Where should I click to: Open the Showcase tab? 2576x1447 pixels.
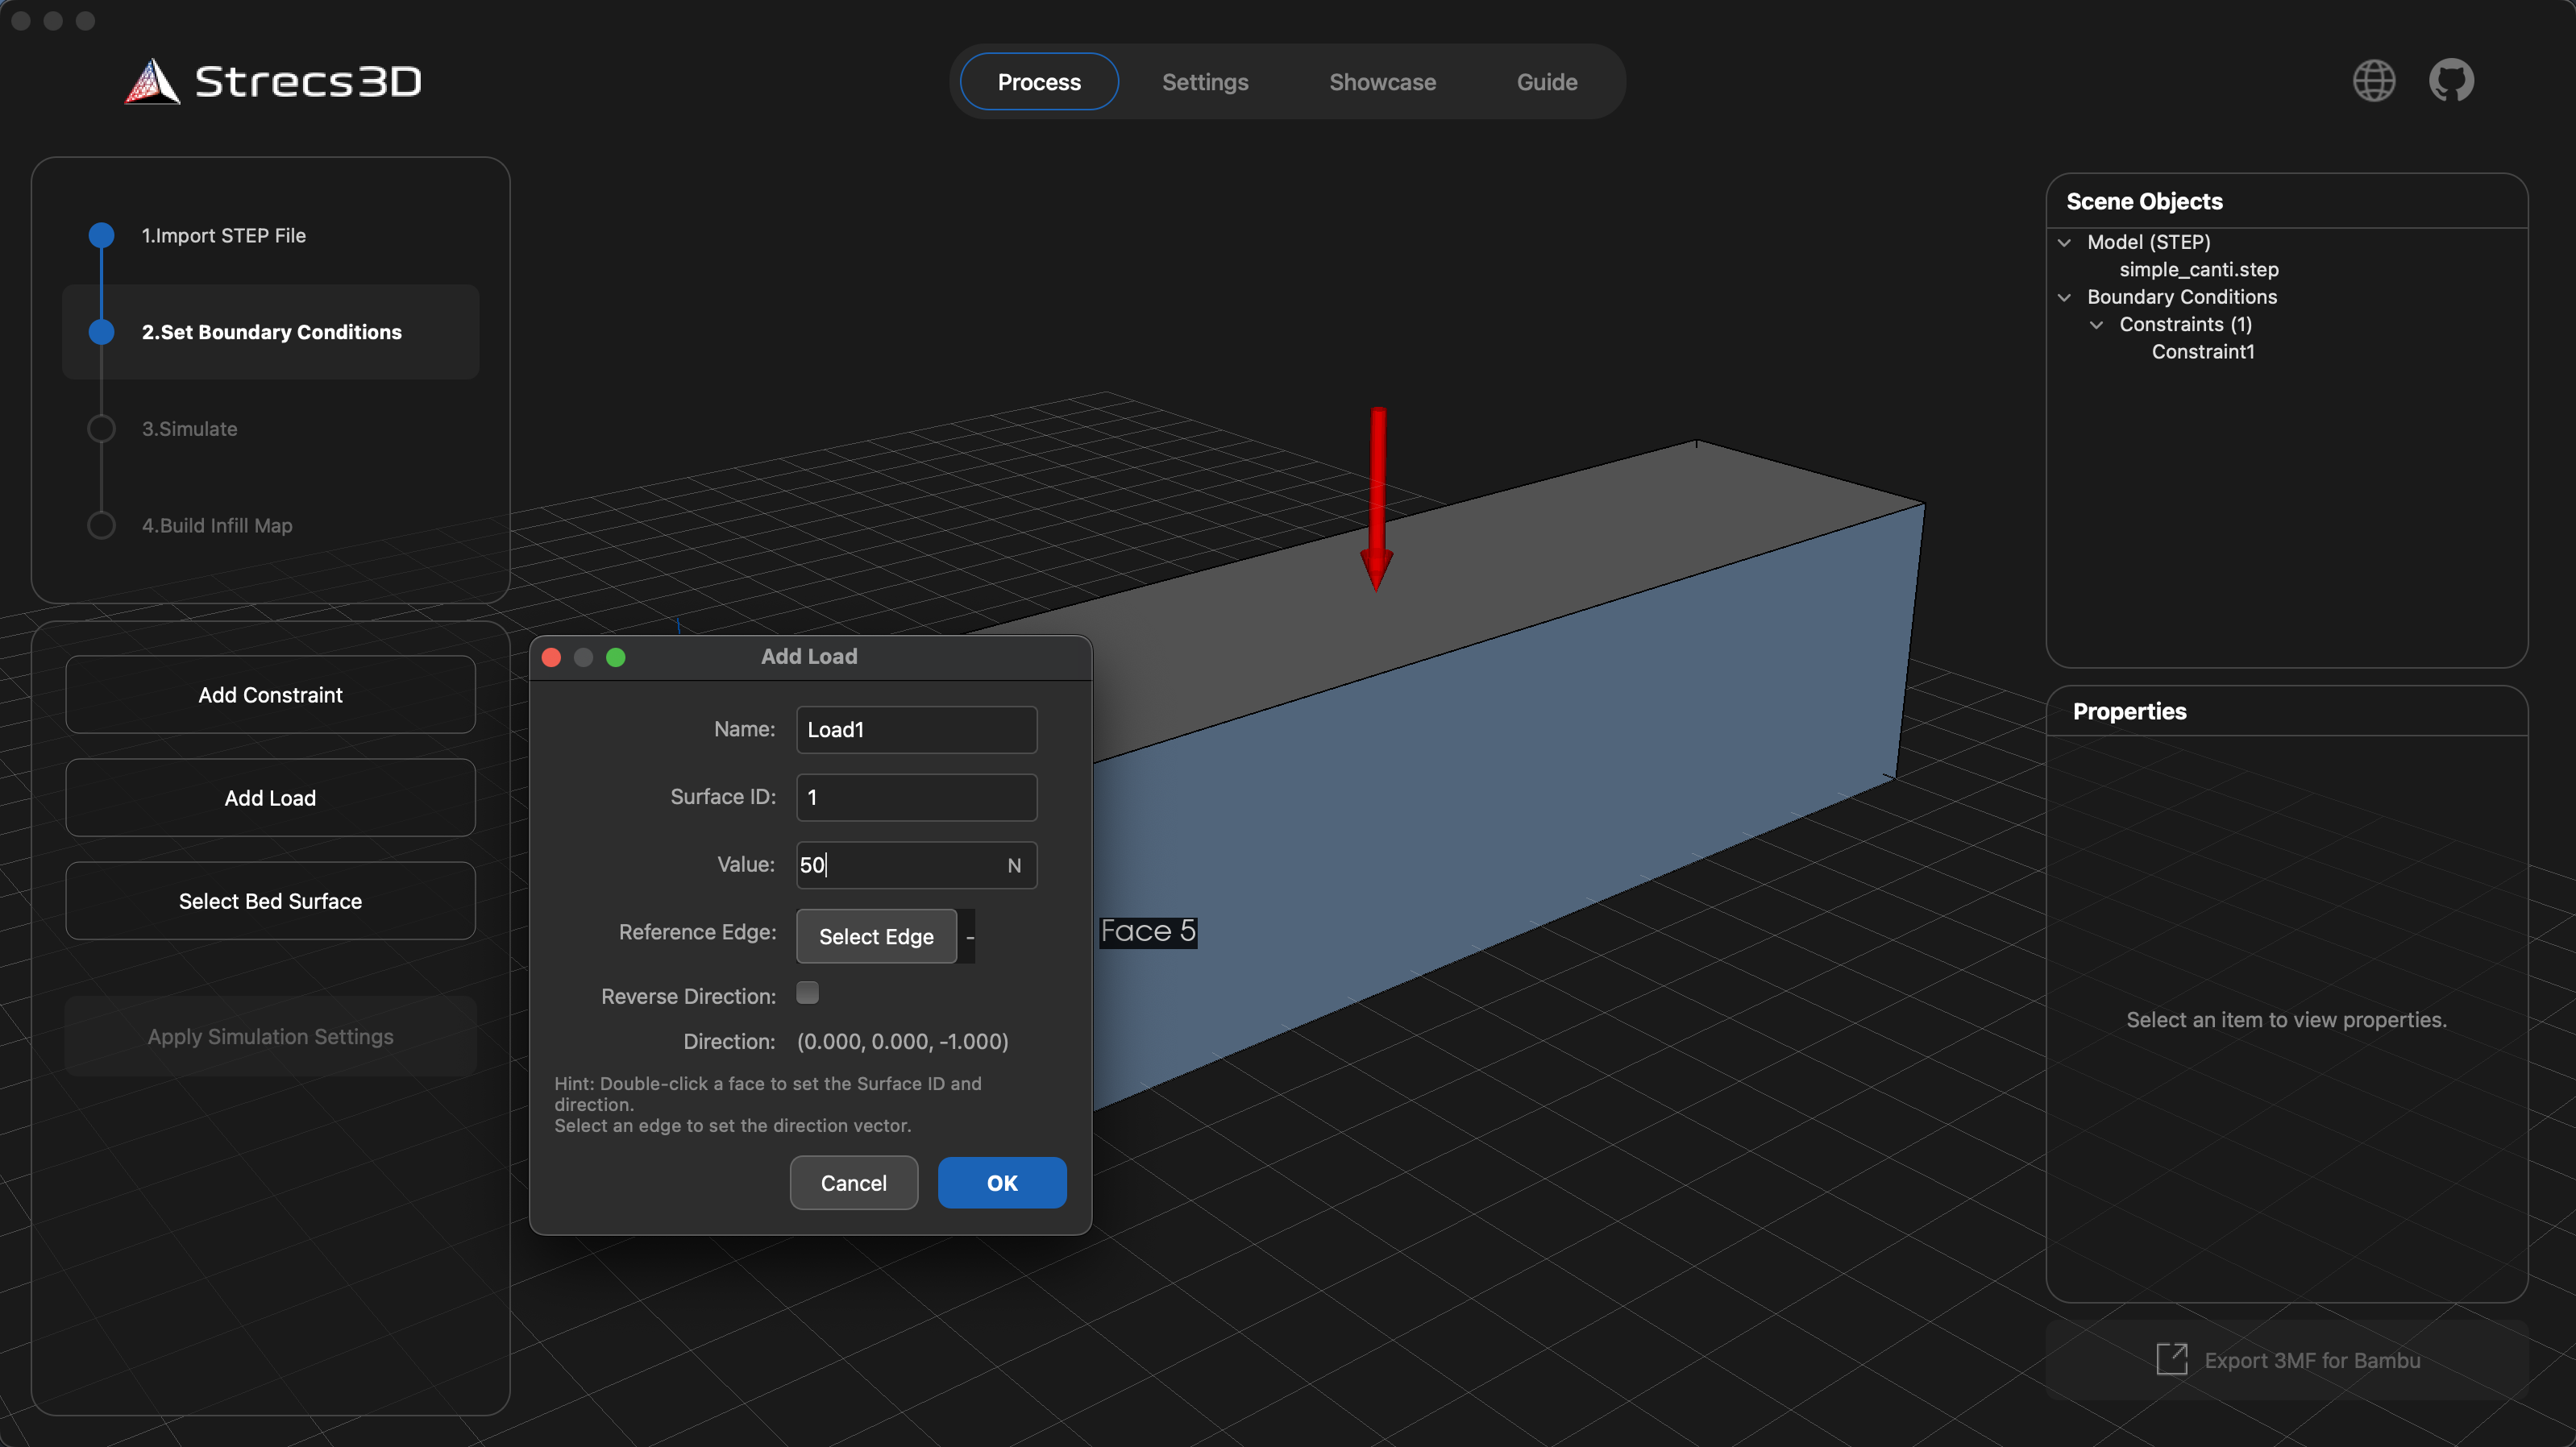(1382, 82)
